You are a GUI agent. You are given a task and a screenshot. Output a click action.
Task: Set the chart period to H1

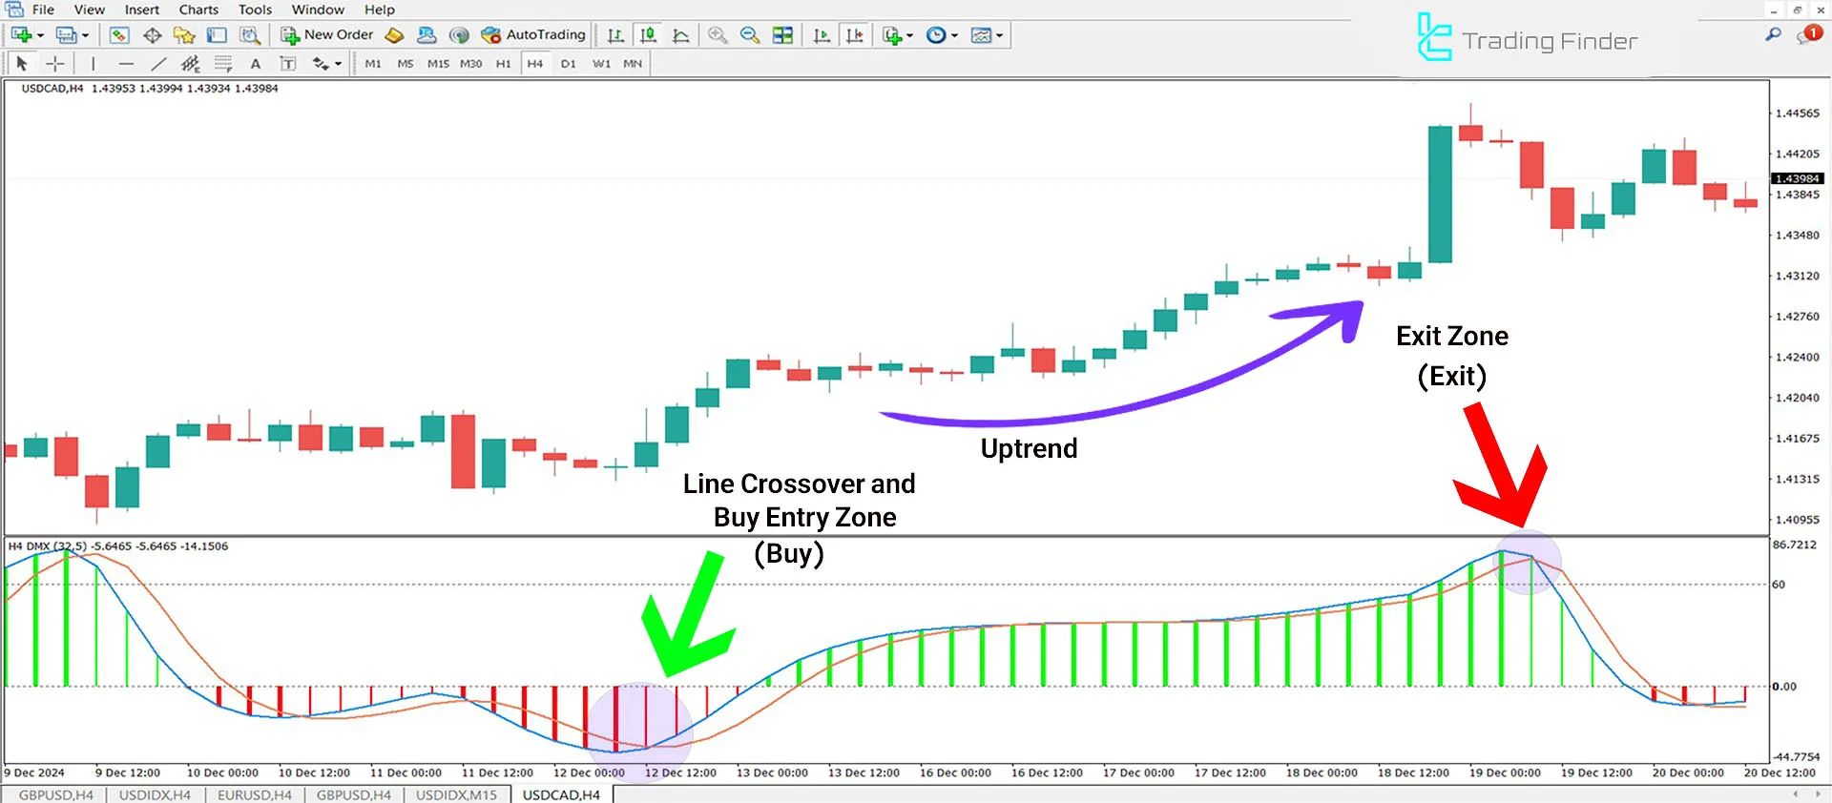point(503,64)
